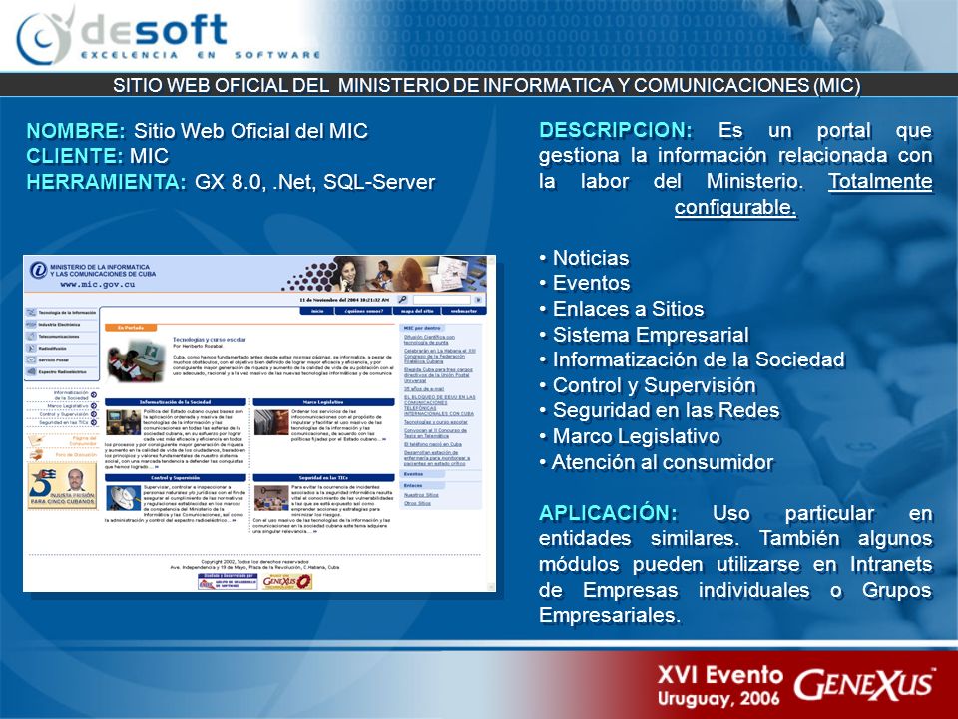Click the Informatización de la Sociedad article thumbnail
Screen dimensions: 958x719
pyautogui.click(x=124, y=421)
